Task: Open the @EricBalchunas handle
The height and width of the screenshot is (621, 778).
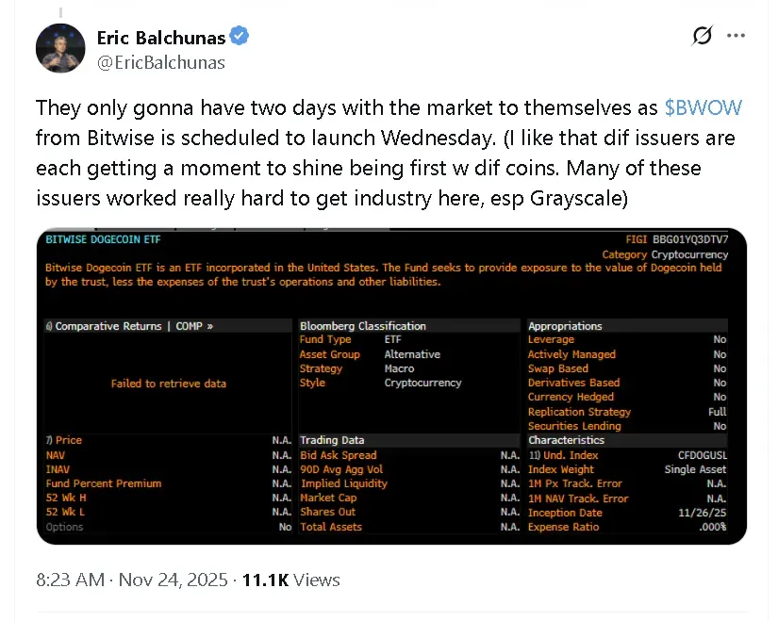Action: pos(161,62)
